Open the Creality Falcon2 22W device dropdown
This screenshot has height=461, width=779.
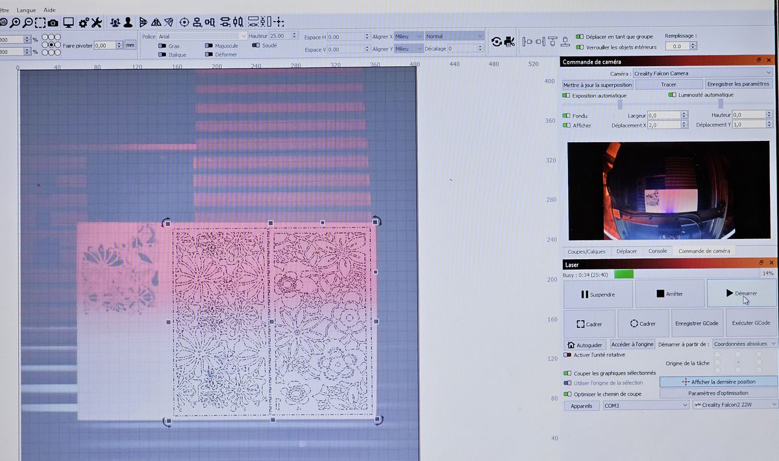[x=735, y=405]
